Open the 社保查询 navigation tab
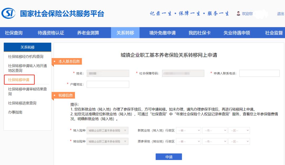Viewport: 285px width, 165px height. click(x=14, y=33)
